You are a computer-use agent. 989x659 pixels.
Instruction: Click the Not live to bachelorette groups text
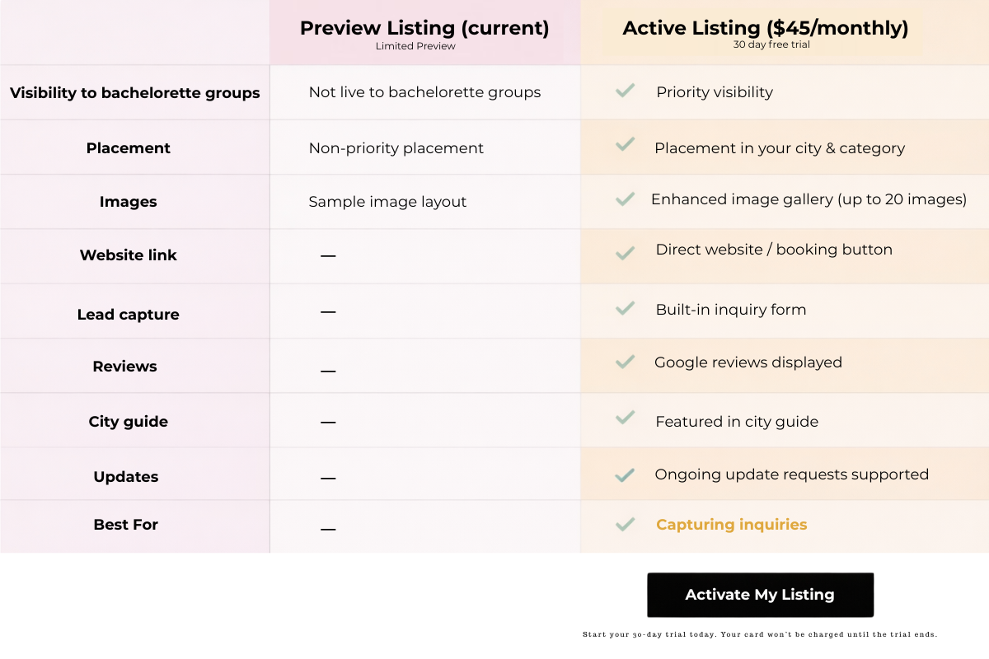coord(424,92)
